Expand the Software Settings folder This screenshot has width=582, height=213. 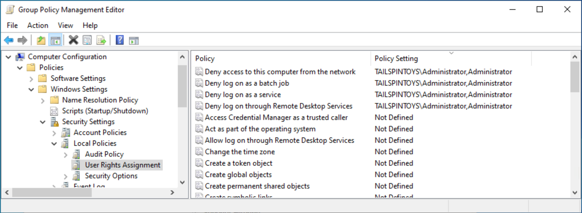pyautogui.click(x=31, y=79)
